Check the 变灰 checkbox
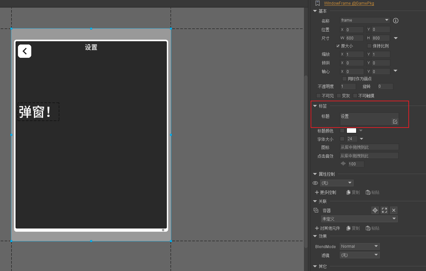This screenshot has height=271, width=426. (339, 96)
